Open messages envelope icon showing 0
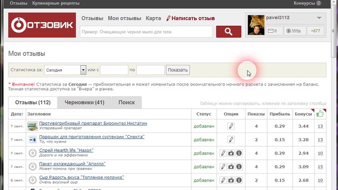Screen dimensions: 338x190 (274, 31)
